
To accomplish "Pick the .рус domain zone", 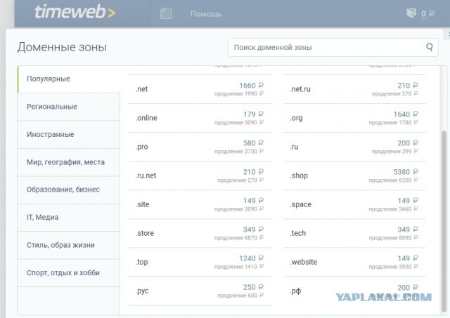I will pos(200,291).
